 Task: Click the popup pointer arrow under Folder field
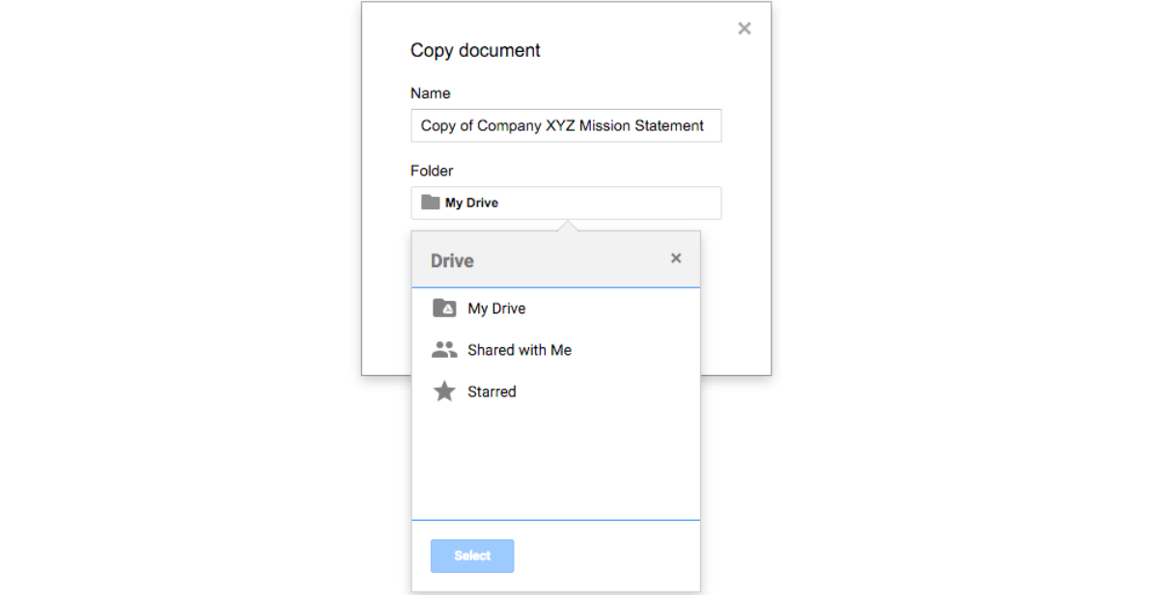point(569,226)
